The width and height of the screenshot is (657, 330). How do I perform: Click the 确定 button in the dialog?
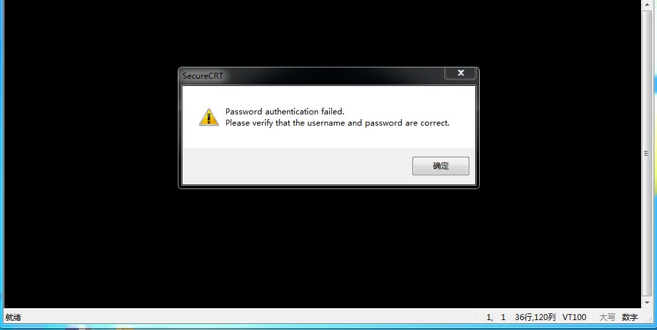tap(440, 166)
